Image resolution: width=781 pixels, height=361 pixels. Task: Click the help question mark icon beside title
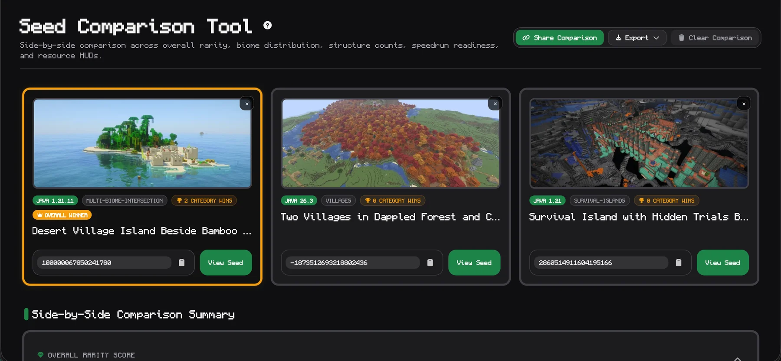point(268,25)
